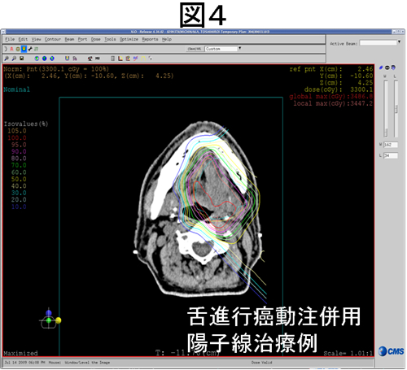
Task: Open the Contour menu
Action: (53, 39)
